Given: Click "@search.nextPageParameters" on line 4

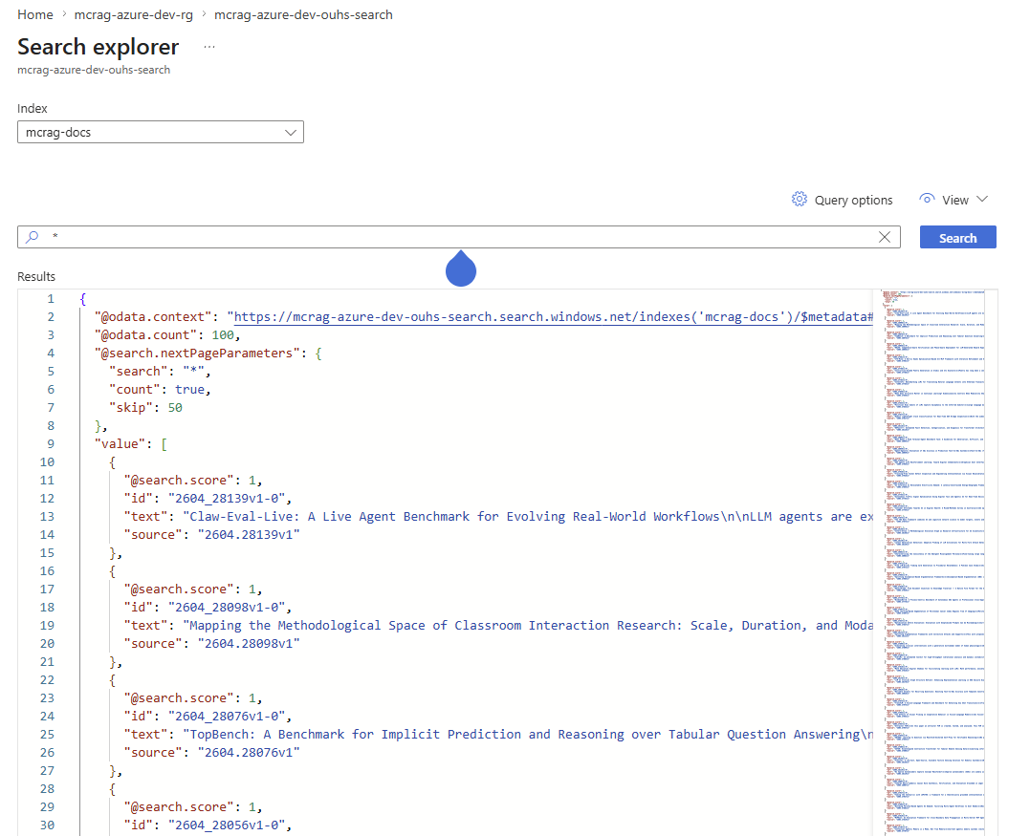Looking at the screenshot, I should point(197,354).
